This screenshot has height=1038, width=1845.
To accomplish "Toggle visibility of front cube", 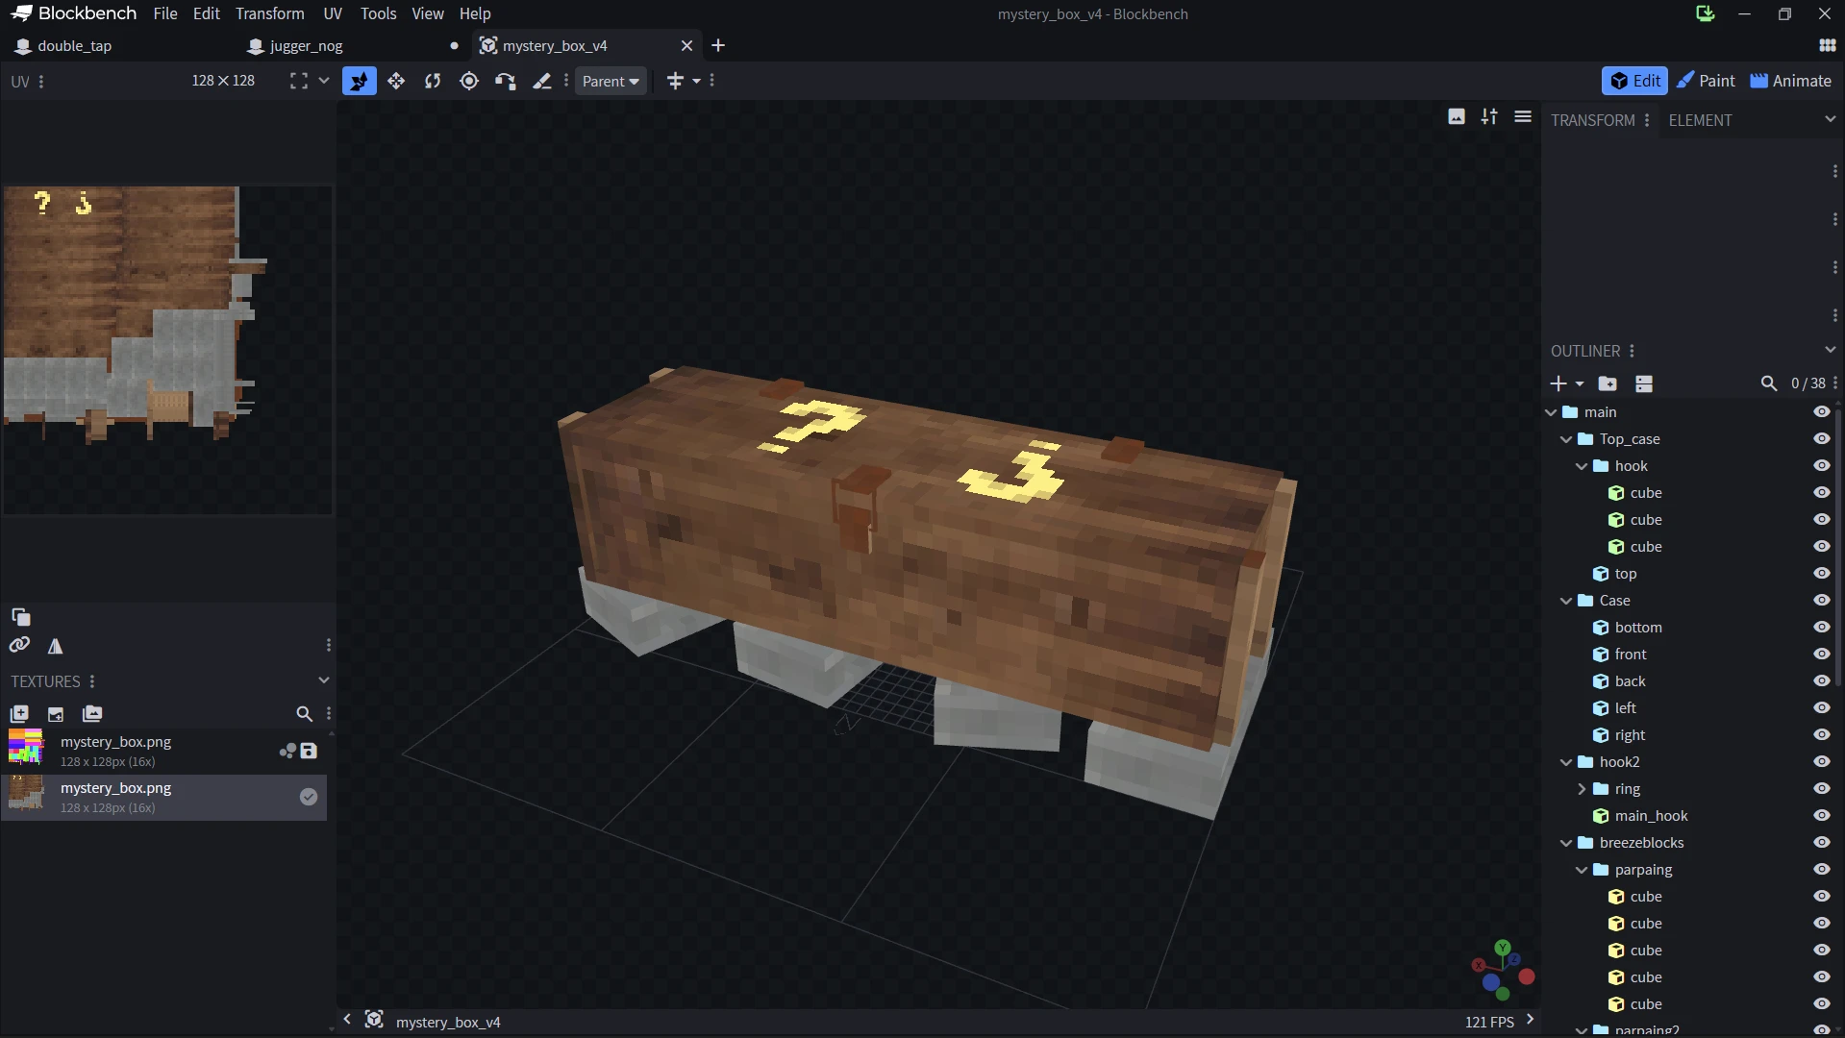I will 1822,655.
